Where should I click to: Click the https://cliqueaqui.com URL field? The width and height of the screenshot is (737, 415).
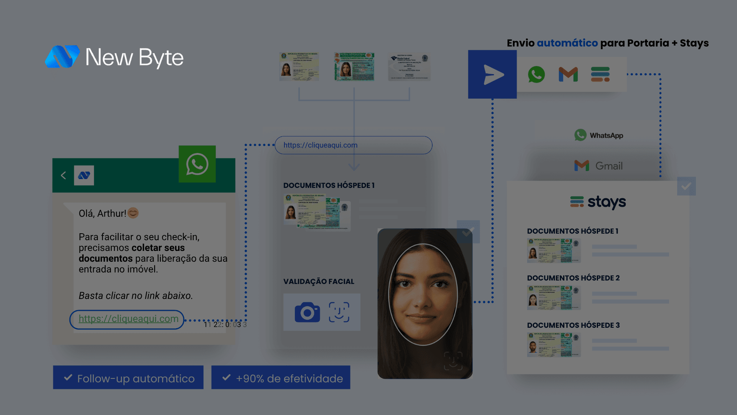tap(354, 145)
